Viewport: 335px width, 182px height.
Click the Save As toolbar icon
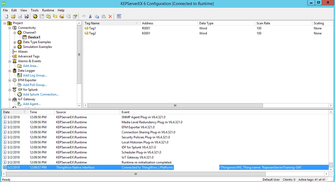click(x=27, y=16)
